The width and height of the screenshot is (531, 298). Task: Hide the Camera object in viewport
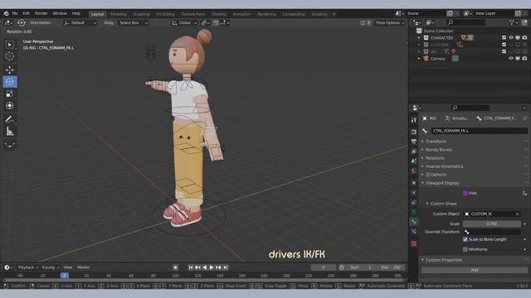point(511,59)
